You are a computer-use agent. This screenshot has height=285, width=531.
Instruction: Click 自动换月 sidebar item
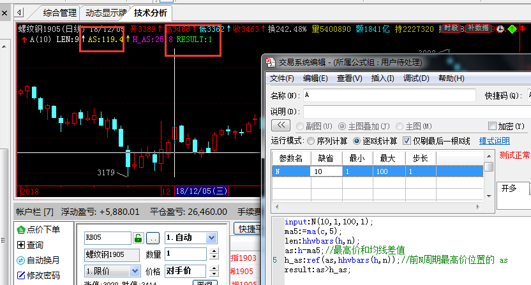pos(38,260)
